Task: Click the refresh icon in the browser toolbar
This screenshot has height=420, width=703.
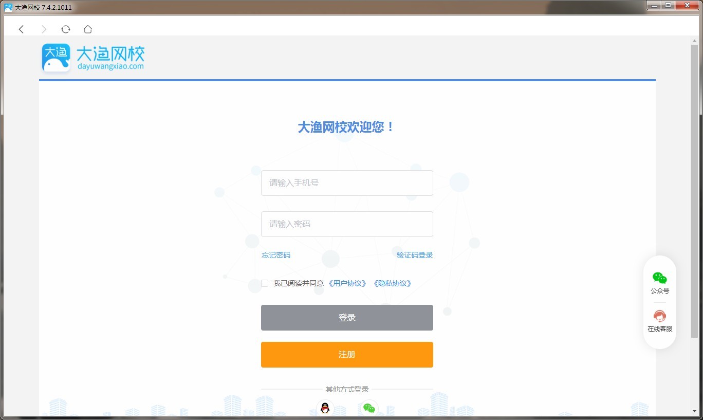Action: tap(65, 29)
